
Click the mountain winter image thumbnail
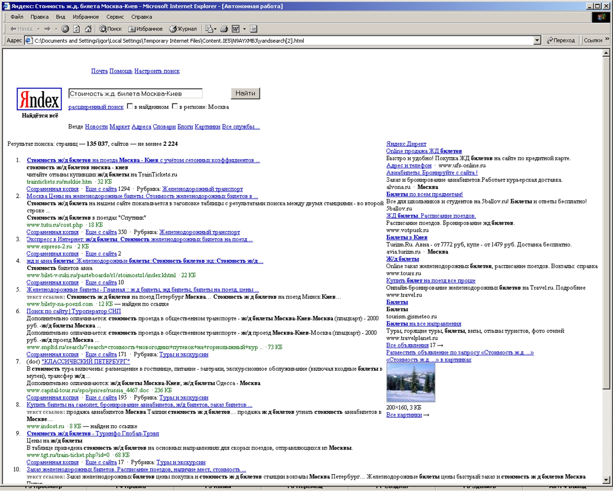[411, 383]
